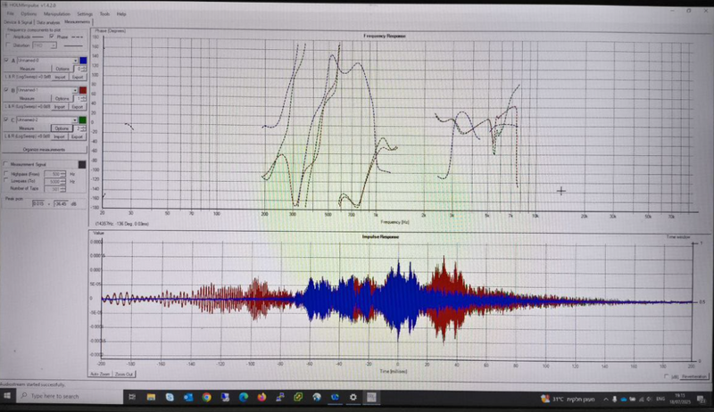Launch Skype from the taskbar
714x412 pixels.
click(x=170, y=397)
